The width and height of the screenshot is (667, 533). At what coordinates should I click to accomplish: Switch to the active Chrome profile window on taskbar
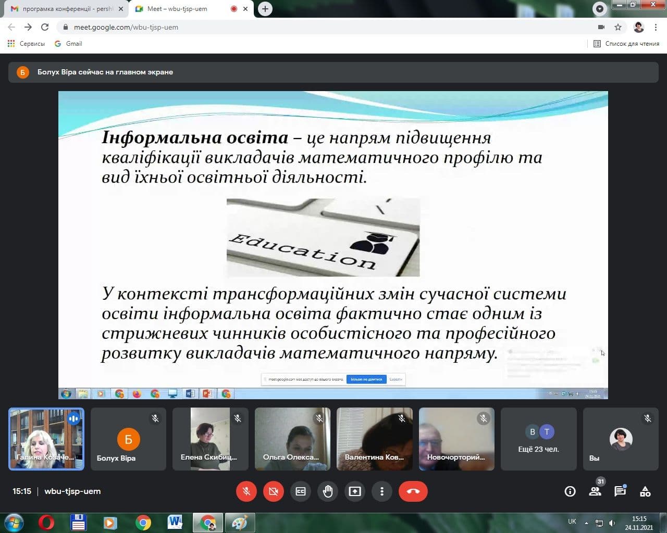[x=208, y=522]
